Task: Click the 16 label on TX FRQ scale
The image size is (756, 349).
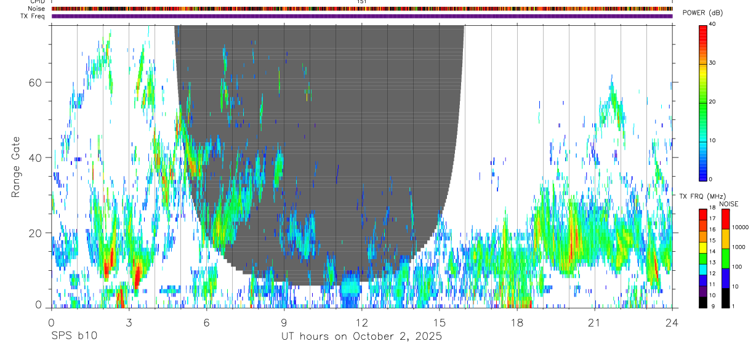Action: pos(712,230)
